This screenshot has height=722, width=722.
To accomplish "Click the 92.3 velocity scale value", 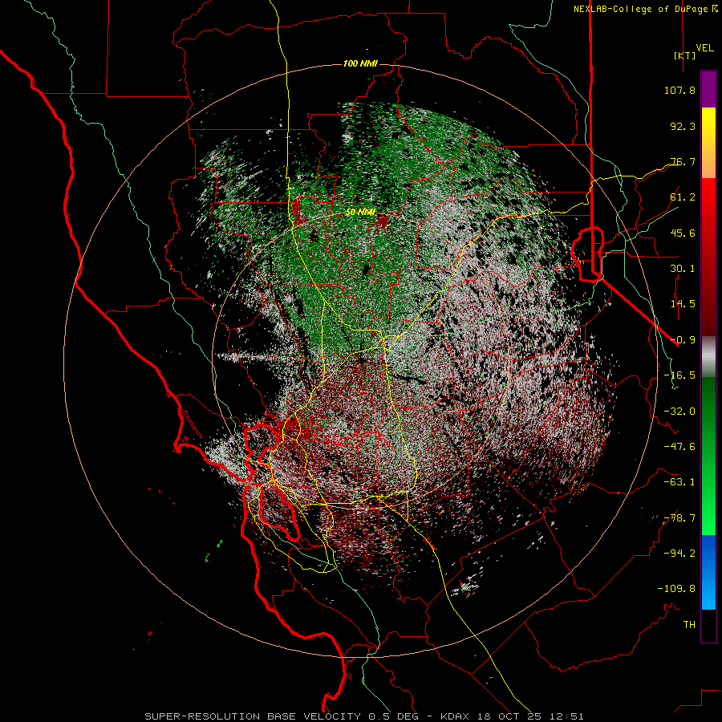I will [x=683, y=126].
